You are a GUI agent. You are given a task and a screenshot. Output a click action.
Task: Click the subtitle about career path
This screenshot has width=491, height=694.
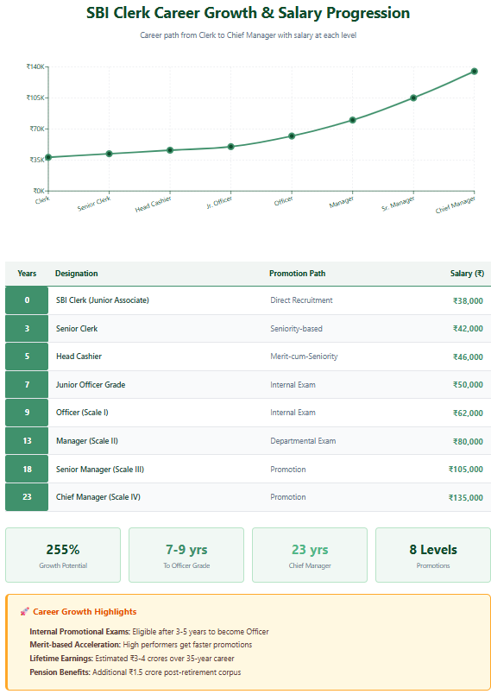click(249, 35)
